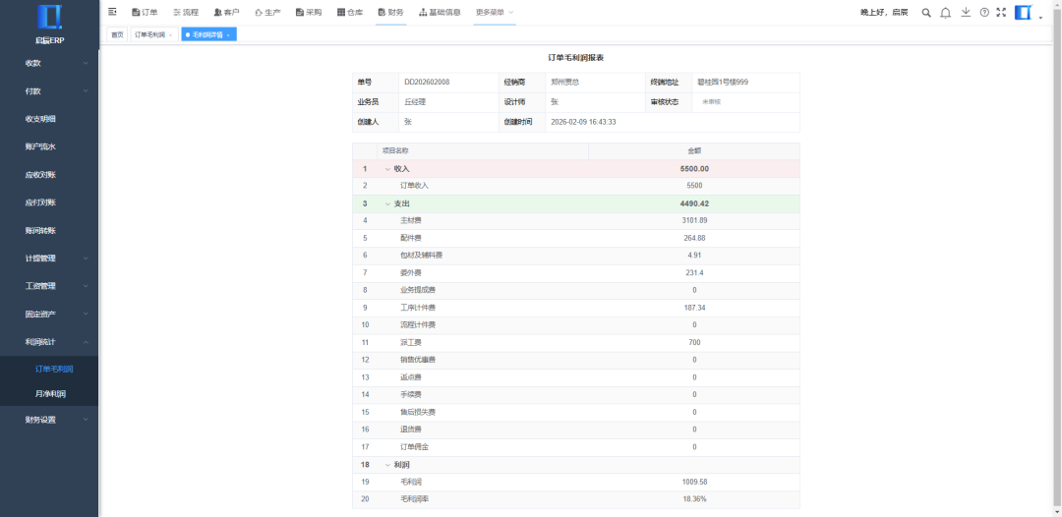The width and height of the screenshot is (1062, 517).
Task: Click the 金额 column header
Action: click(694, 151)
